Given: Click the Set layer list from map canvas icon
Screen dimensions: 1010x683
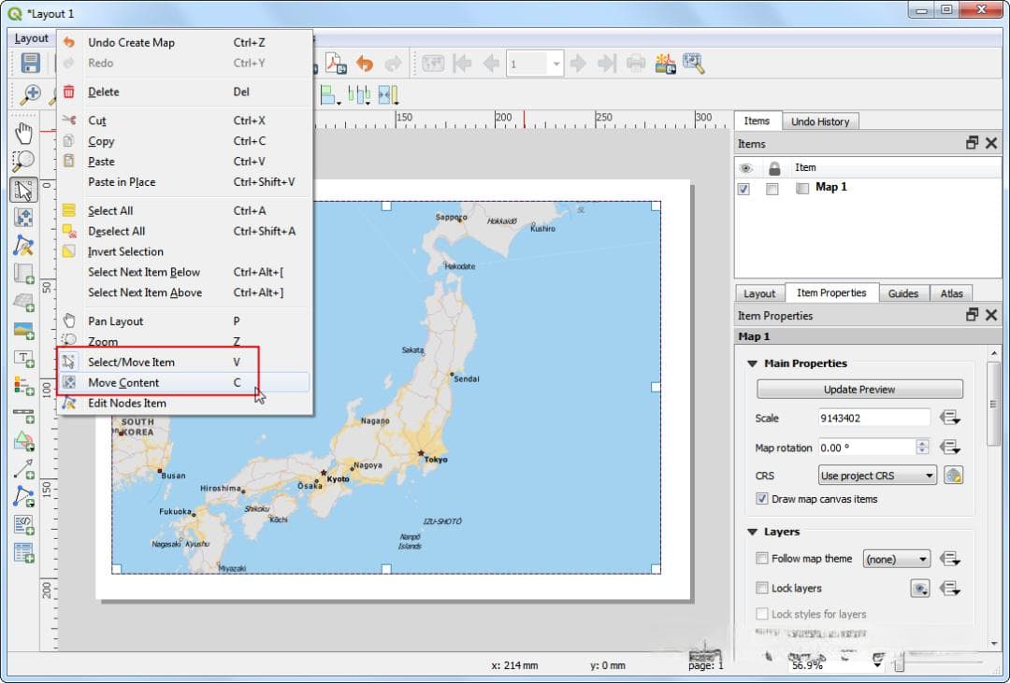Looking at the screenshot, I should coord(920,589).
